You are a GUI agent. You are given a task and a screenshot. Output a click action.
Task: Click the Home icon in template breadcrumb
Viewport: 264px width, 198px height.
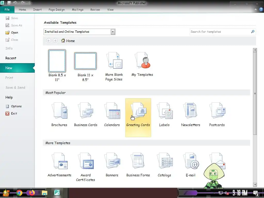pos(63,40)
